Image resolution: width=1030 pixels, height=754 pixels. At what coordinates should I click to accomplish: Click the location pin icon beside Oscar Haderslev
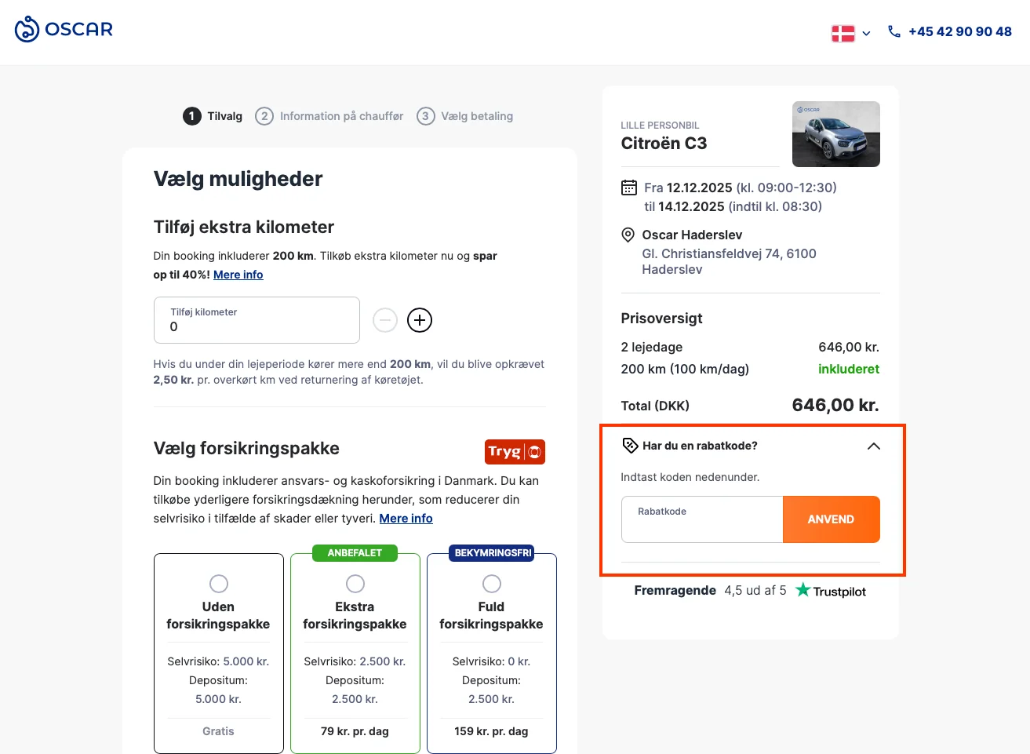pos(628,234)
